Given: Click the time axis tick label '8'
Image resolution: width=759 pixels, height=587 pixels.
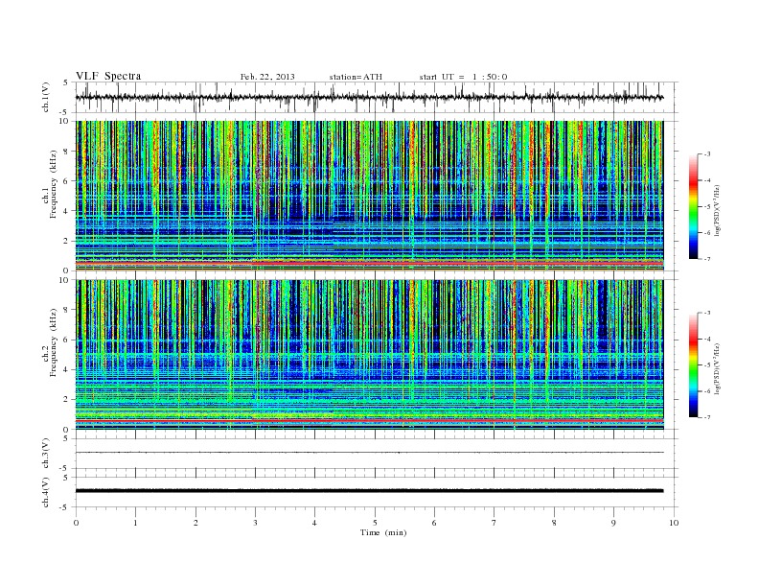Looking at the screenshot, I should (x=554, y=523).
